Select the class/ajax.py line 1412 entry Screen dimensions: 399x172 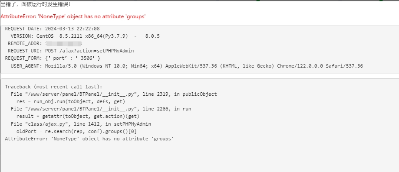pos(81,124)
